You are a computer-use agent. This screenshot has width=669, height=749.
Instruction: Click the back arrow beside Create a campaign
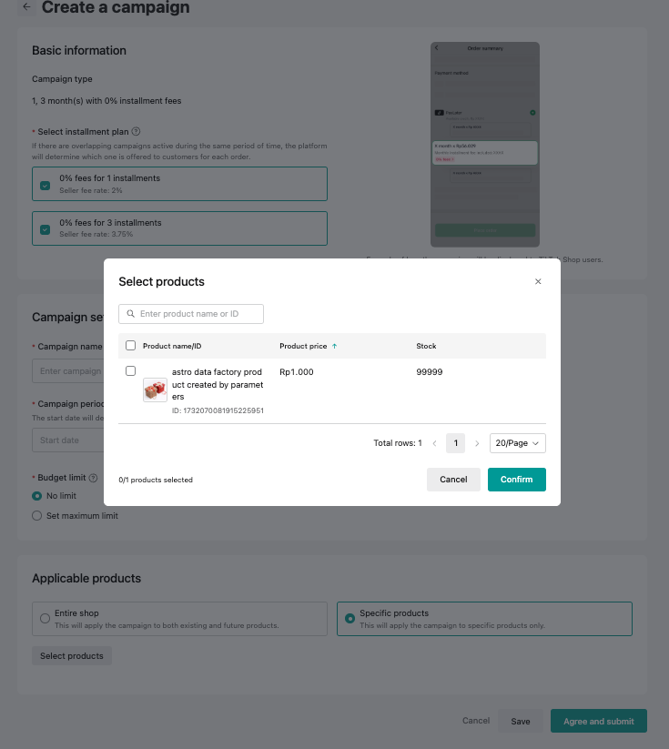click(x=26, y=7)
